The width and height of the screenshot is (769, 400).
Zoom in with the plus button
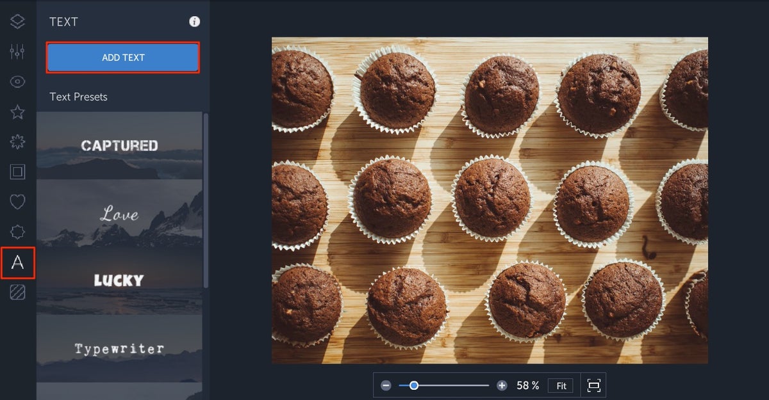[502, 385]
